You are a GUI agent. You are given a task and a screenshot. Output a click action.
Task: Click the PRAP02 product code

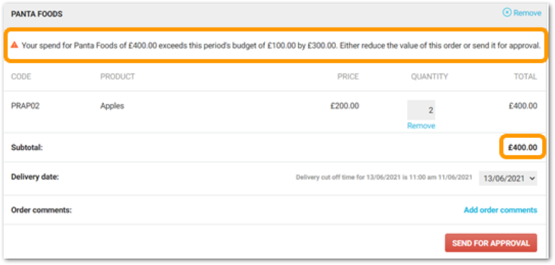coord(25,106)
